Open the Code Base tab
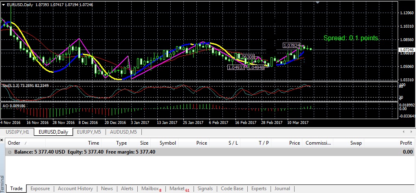The height and width of the screenshot is (193, 416). [232, 189]
